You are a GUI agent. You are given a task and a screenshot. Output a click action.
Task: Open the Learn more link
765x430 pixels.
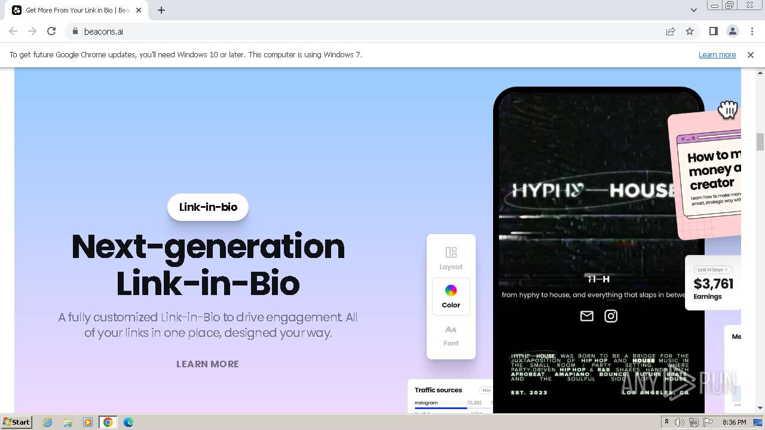coord(717,54)
